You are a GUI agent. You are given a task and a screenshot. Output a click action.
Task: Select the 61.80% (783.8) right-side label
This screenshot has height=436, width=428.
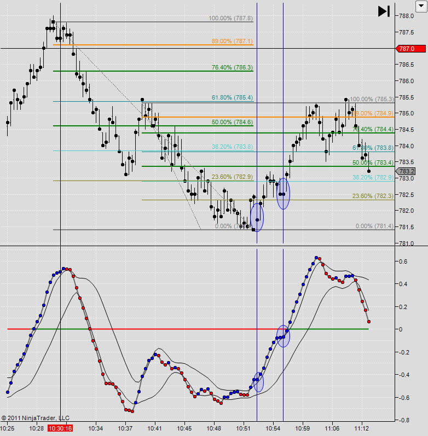[x=373, y=148]
